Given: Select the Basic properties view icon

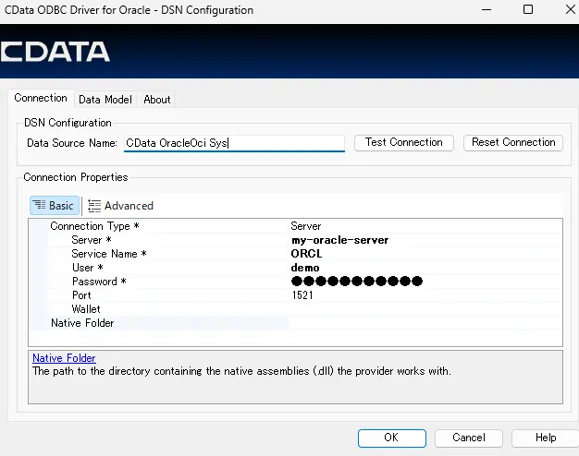Looking at the screenshot, I should 55,205.
